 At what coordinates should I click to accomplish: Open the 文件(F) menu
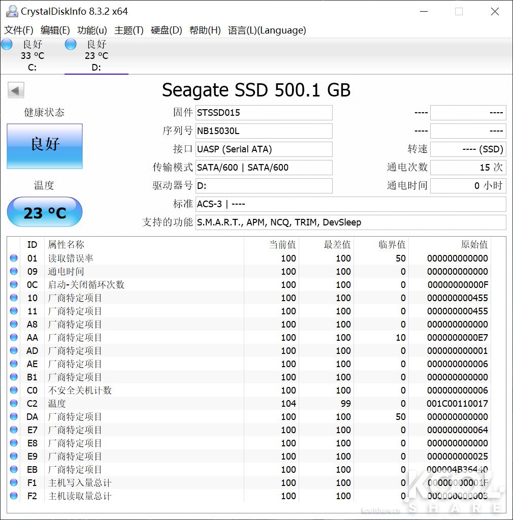coord(19,30)
